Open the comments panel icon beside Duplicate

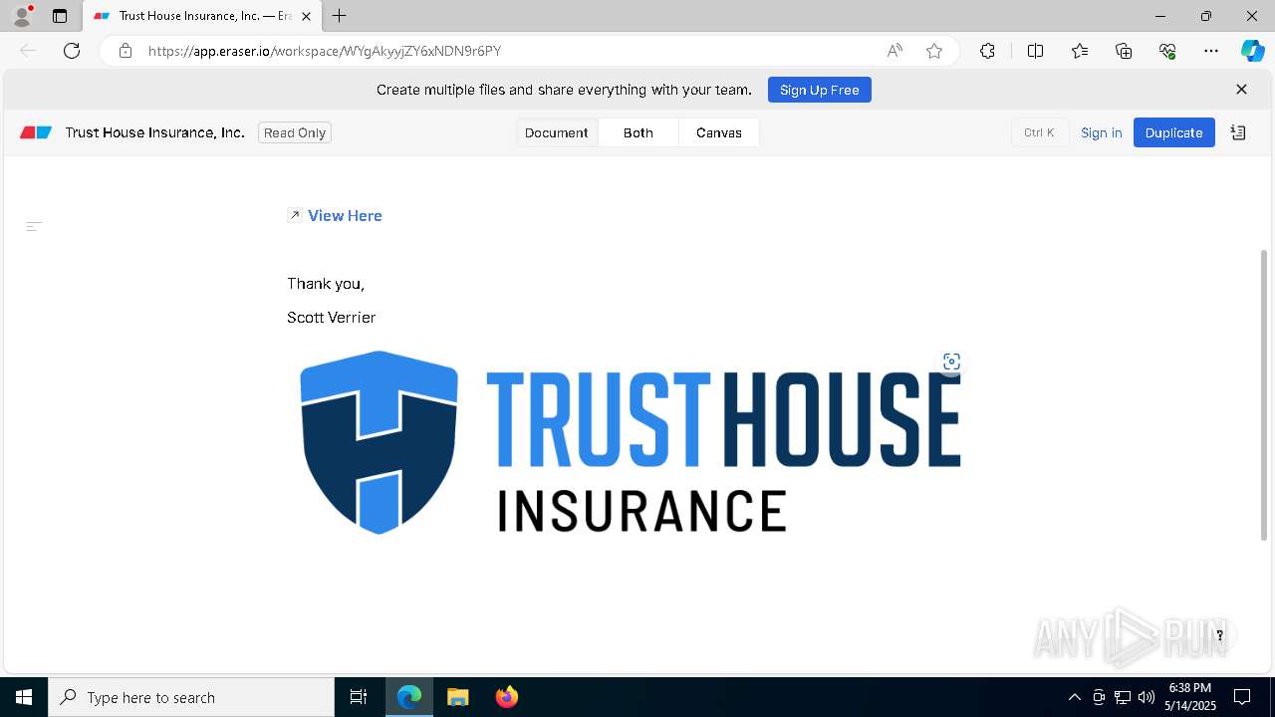[x=1238, y=132]
